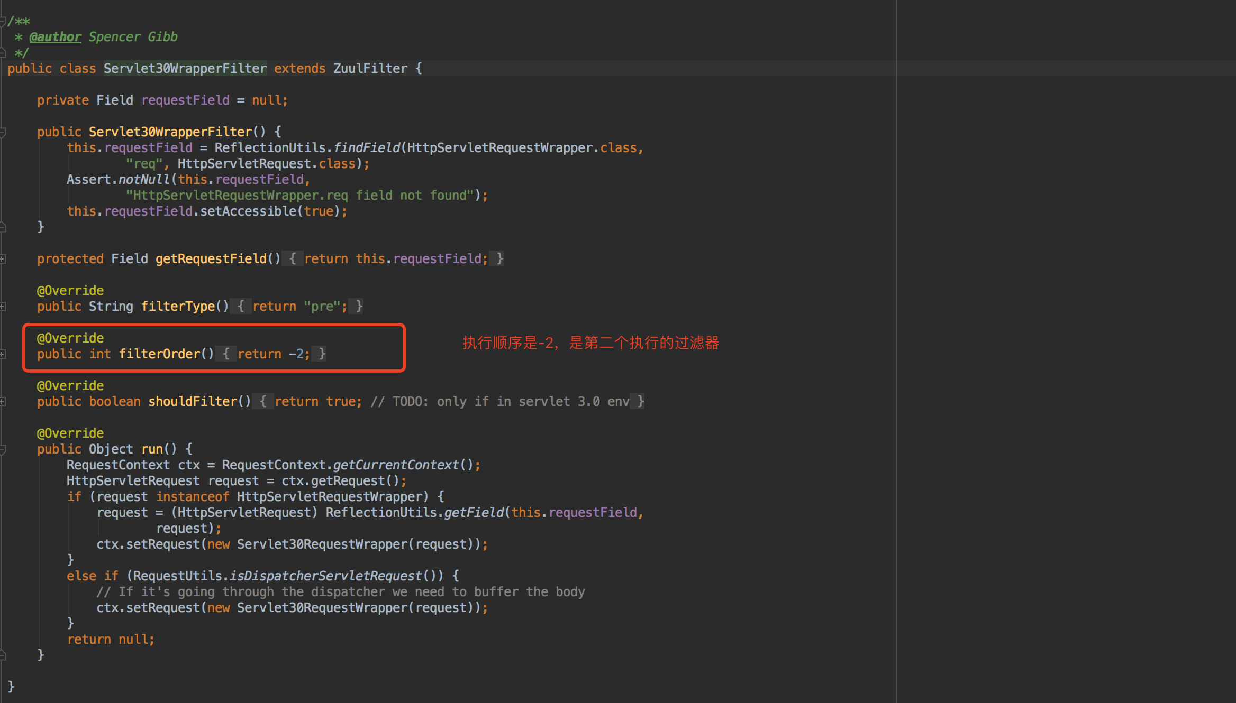Click the 'return null;' statement

click(111, 640)
